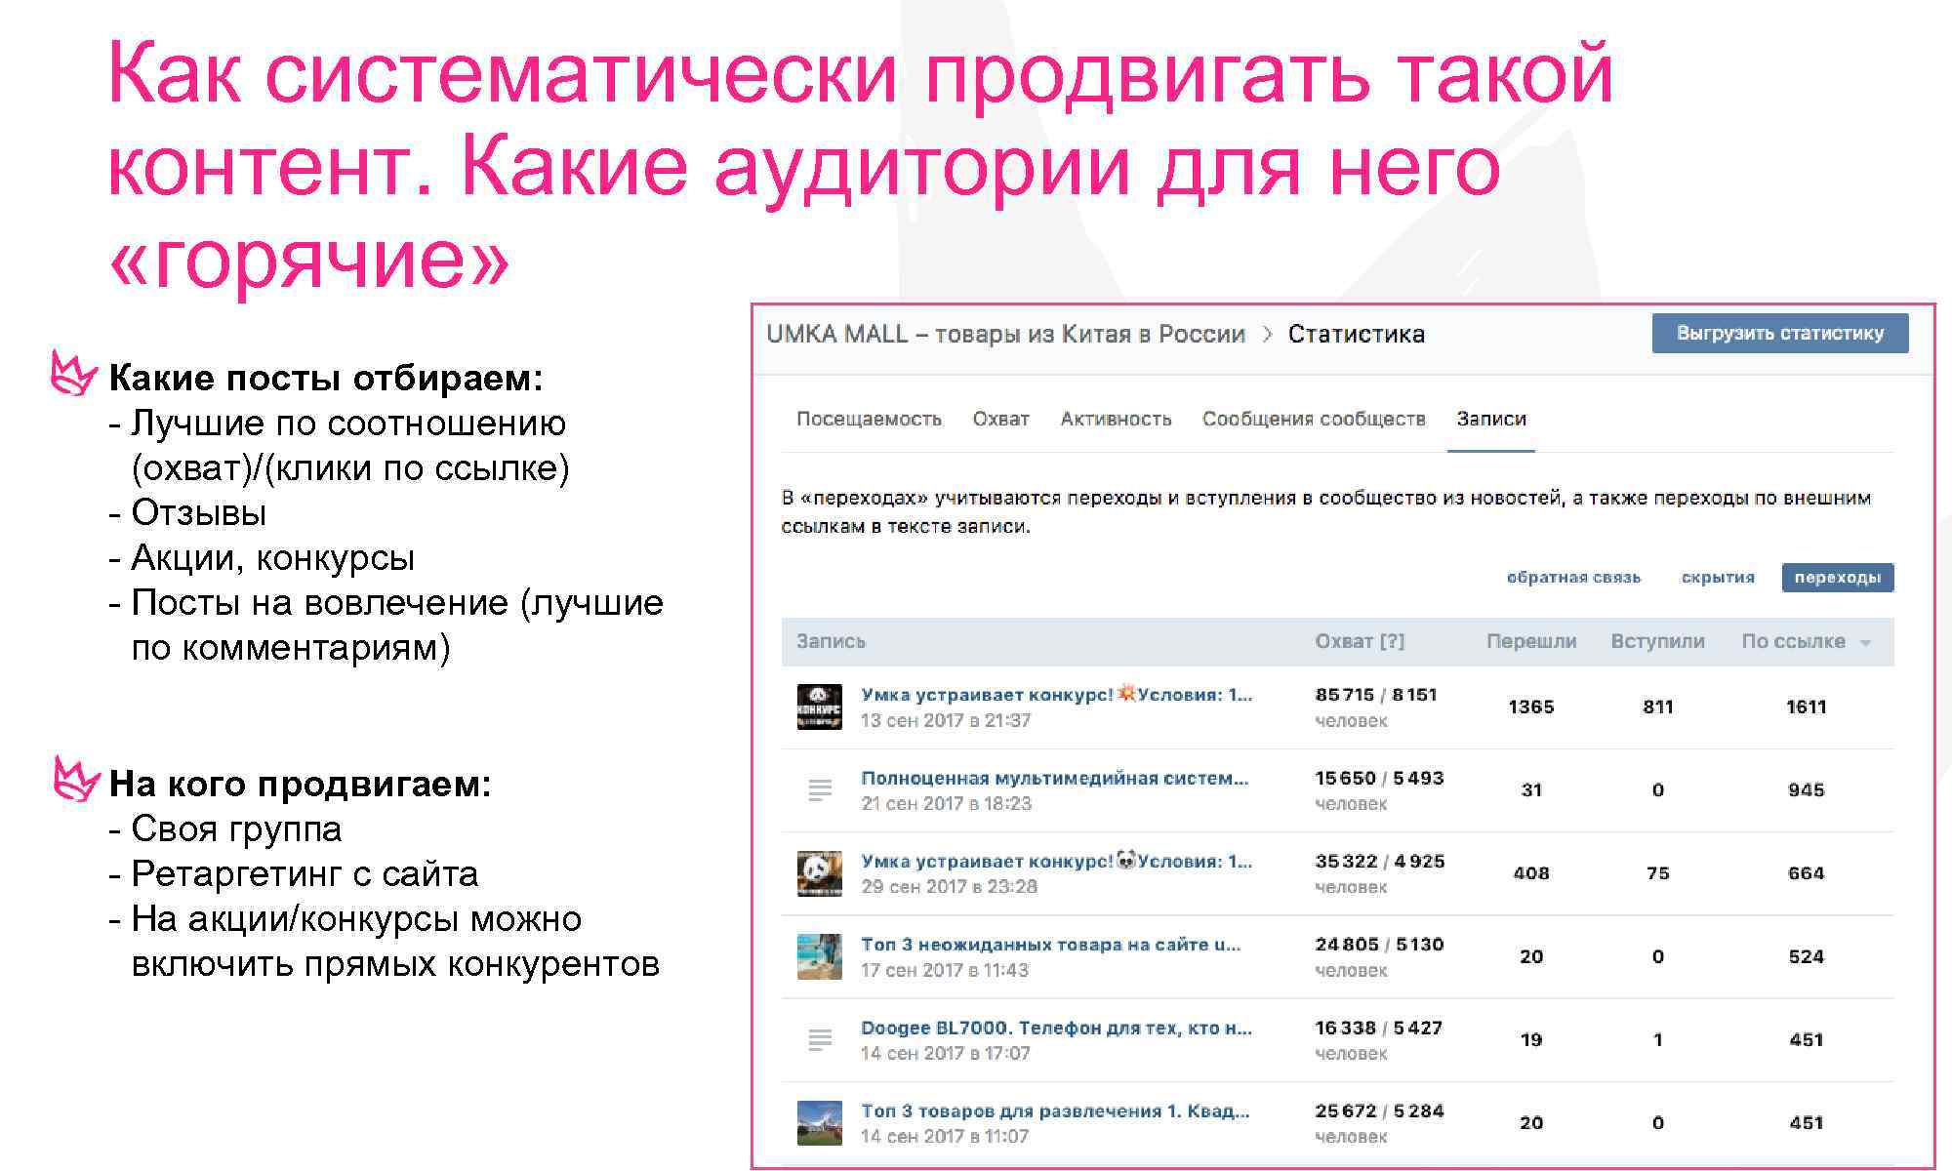The image size is (1952, 1171).
Task: Click the Запись column header
Action: click(831, 642)
